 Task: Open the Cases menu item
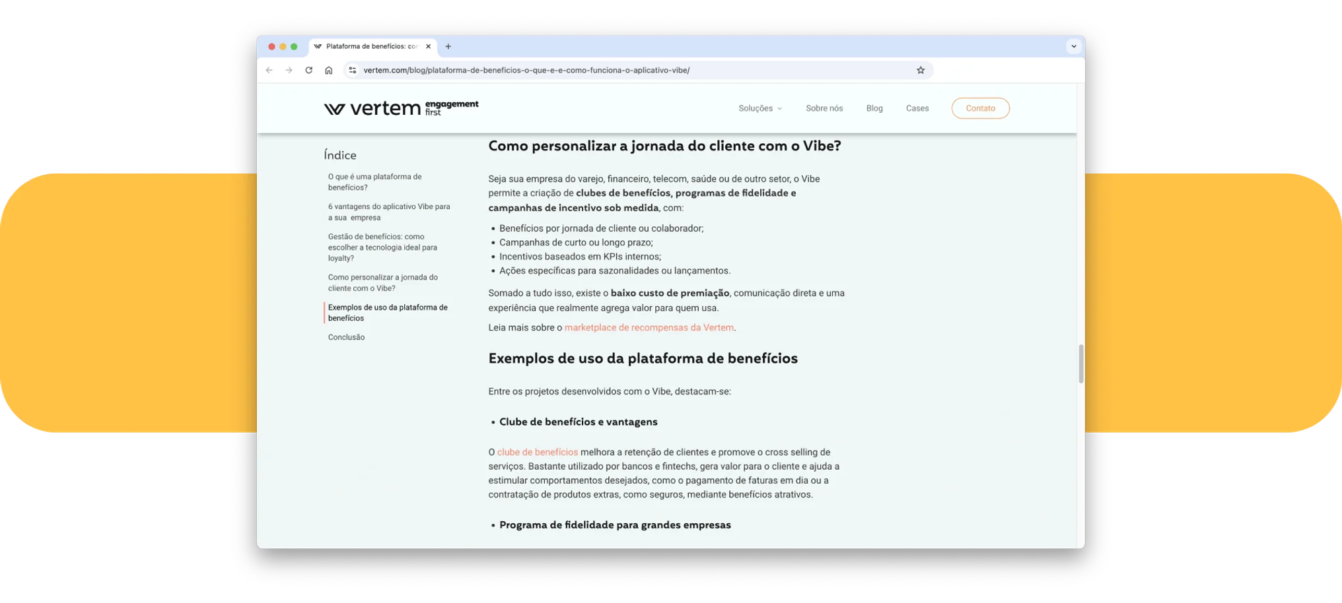click(x=917, y=108)
